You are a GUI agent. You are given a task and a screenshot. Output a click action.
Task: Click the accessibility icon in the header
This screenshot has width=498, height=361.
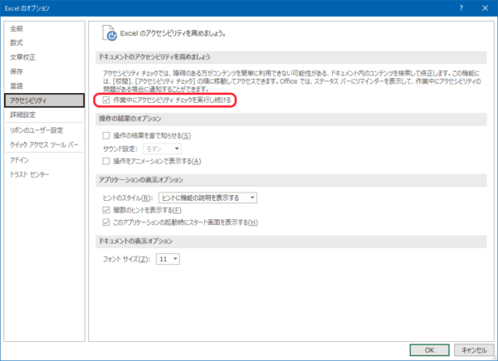[110, 33]
